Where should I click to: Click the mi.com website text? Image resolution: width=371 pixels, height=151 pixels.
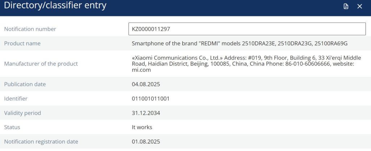141,70
